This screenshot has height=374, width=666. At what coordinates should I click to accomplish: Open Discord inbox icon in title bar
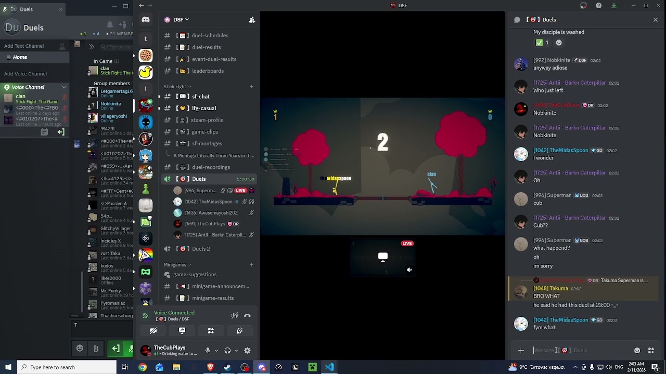pyautogui.click(x=583, y=6)
